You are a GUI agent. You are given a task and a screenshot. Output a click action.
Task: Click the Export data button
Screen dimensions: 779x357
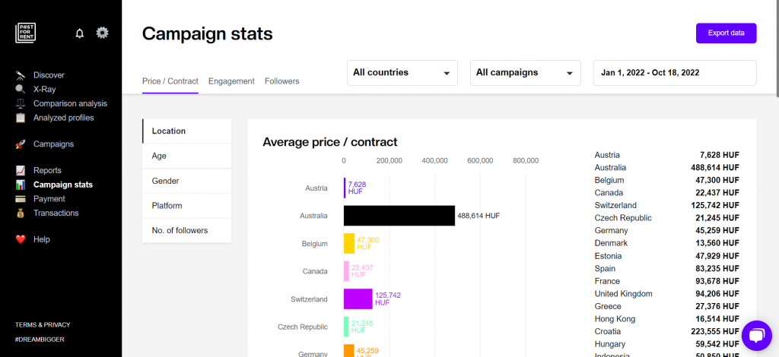click(x=727, y=33)
